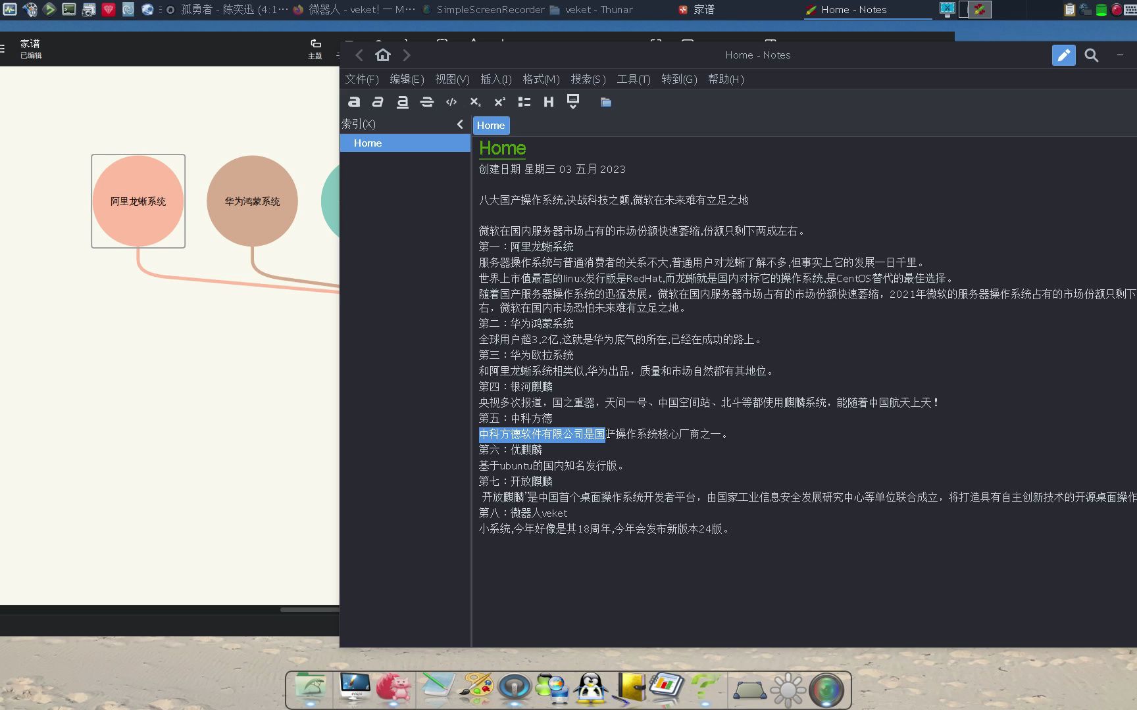This screenshot has width=1137, height=710.
Task: Click Home - Notes taskbar entry
Action: click(867, 10)
